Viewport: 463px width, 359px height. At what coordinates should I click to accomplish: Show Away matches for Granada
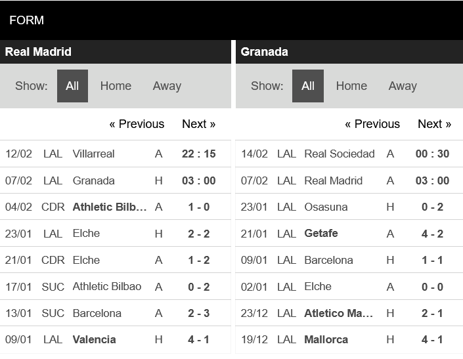point(403,86)
